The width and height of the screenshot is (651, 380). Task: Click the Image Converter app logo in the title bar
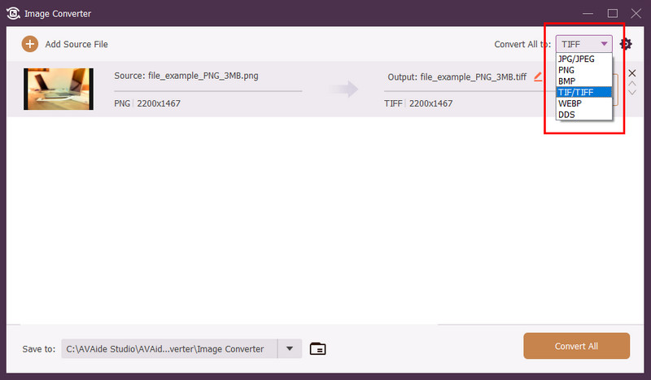tap(12, 13)
